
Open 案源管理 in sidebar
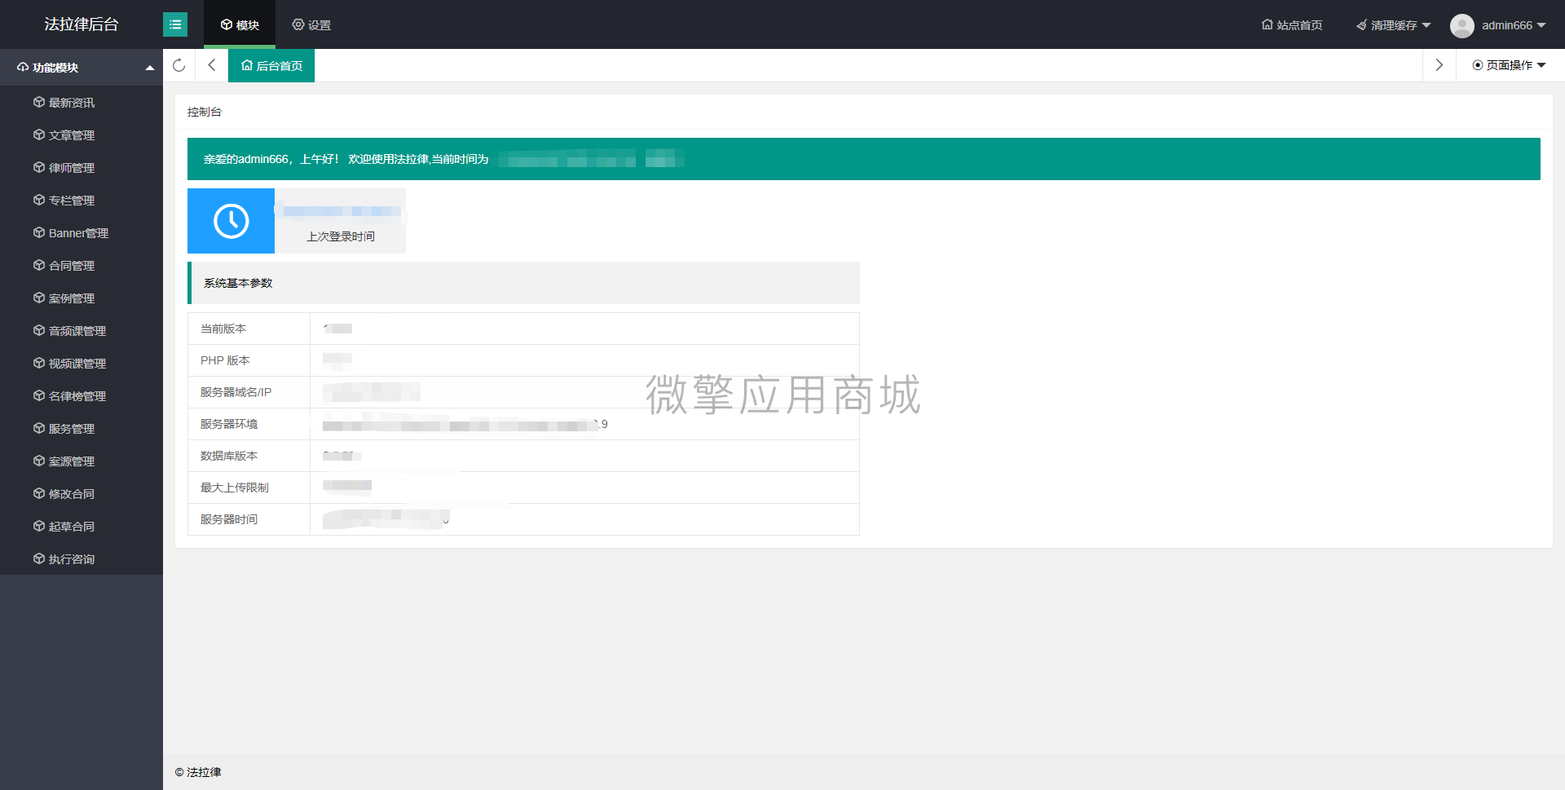pos(82,461)
